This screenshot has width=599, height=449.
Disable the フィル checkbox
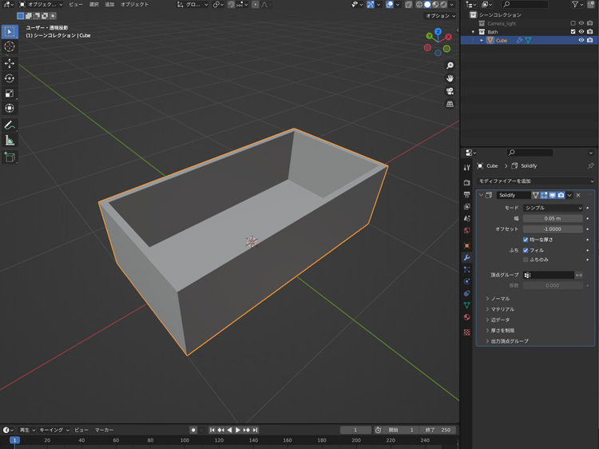[x=526, y=250]
